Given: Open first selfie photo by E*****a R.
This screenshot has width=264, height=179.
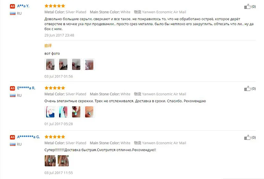Looking at the screenshot, I should pos(50,112).
